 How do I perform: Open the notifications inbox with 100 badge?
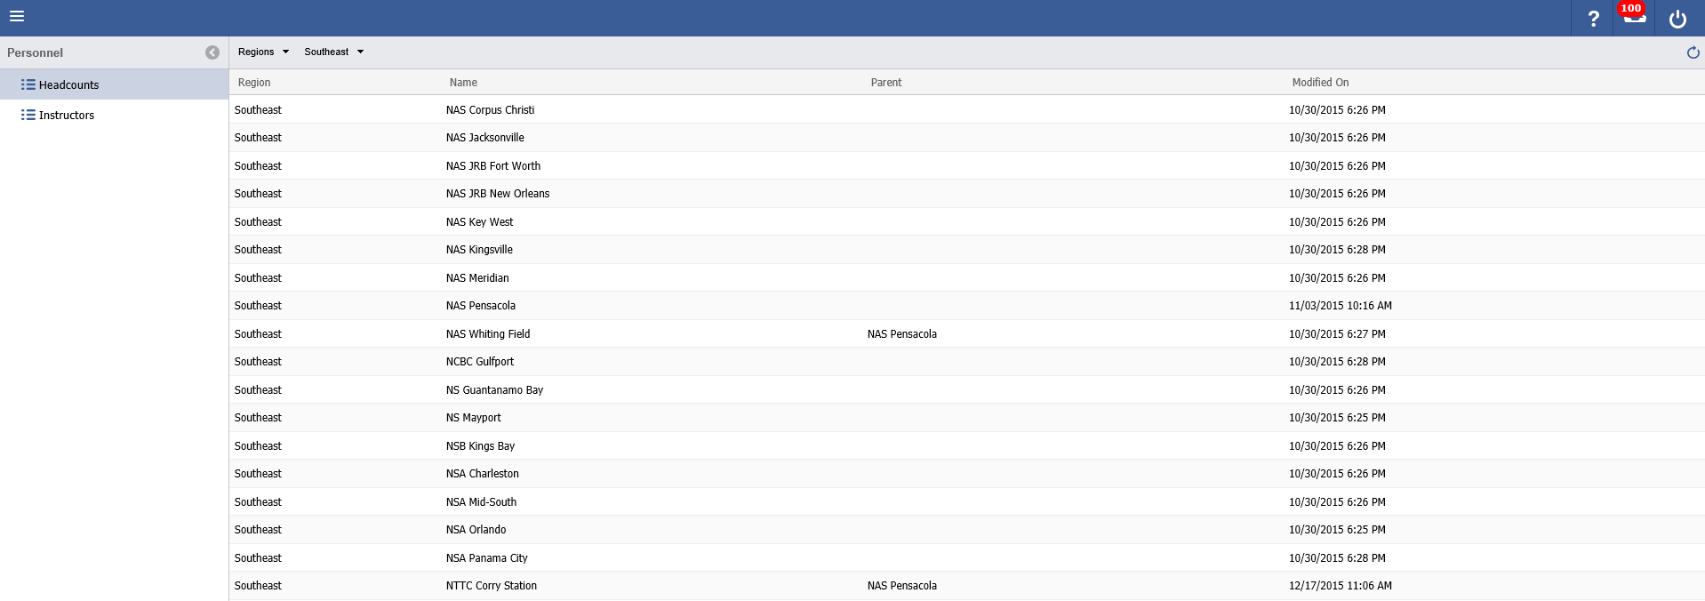point(1634,18)
